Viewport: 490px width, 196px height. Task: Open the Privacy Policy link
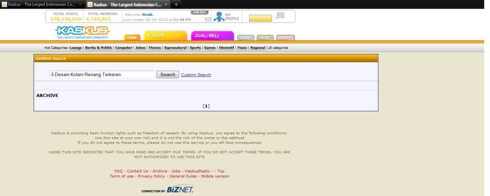(151, 176)
